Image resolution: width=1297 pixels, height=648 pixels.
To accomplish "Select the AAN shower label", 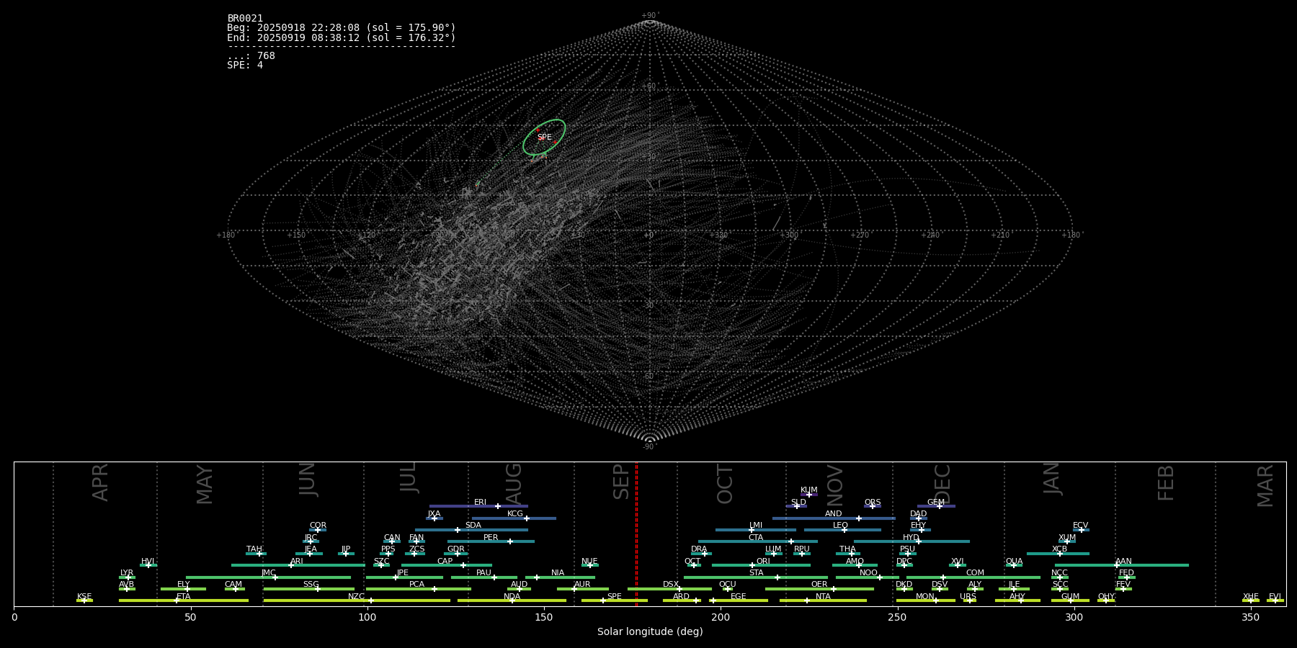I will 1123,562.
